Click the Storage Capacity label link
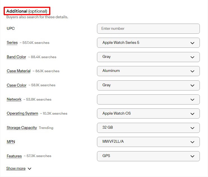 [x=22, y=128]
